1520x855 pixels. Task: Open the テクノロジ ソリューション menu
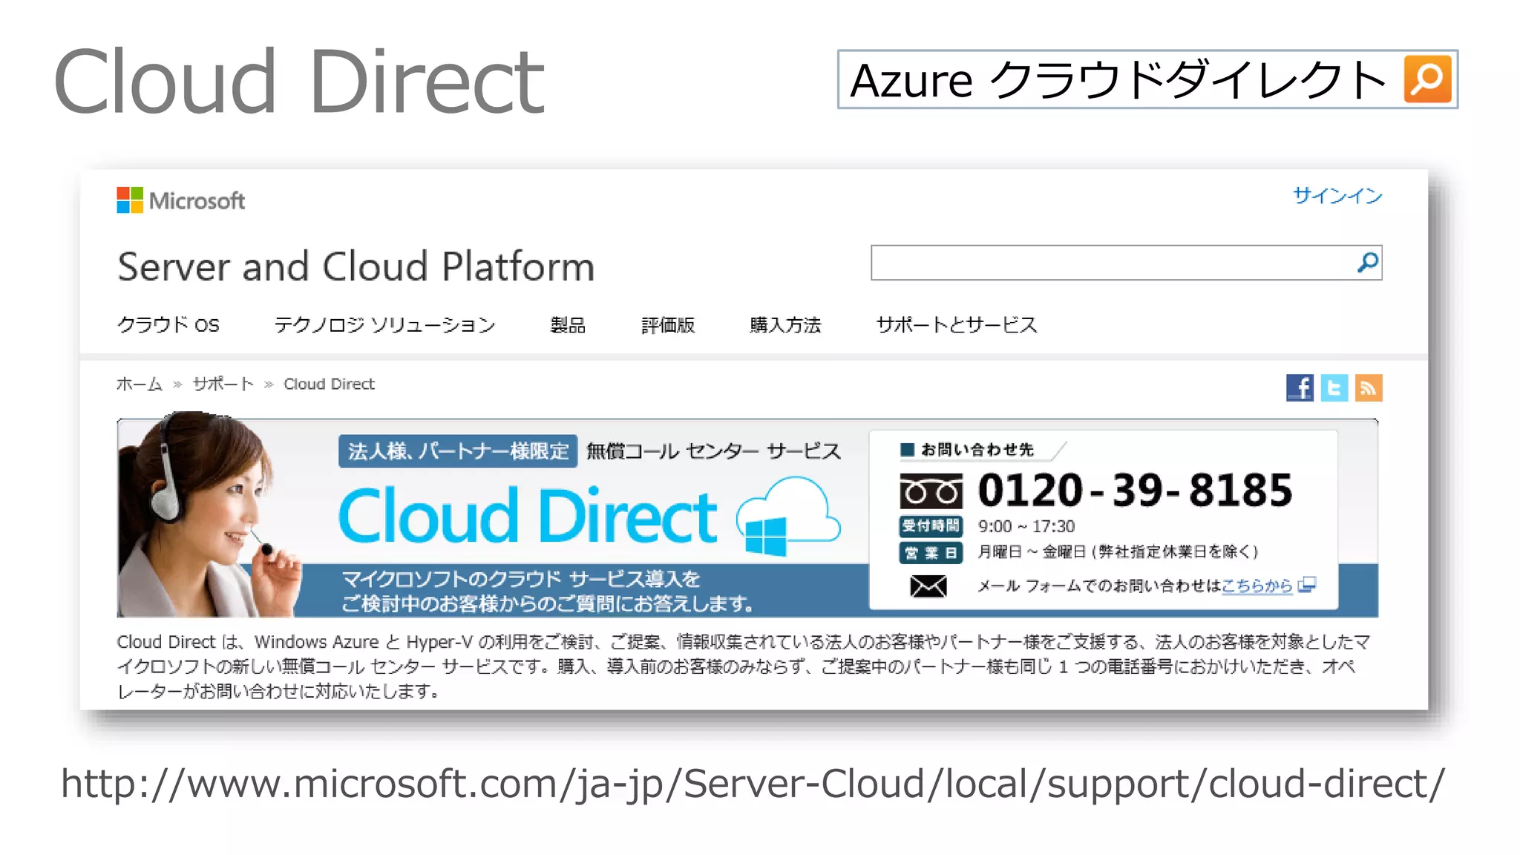click(x=384, y=324)
